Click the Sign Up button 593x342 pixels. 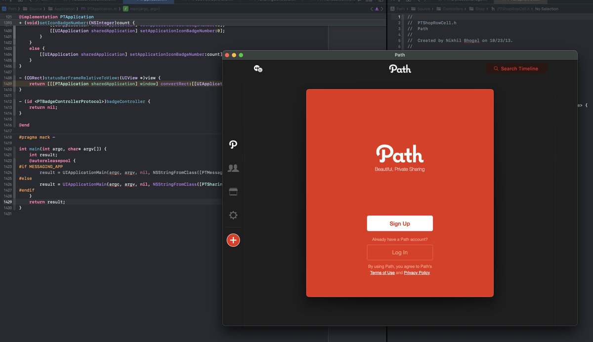click(400, 224)
